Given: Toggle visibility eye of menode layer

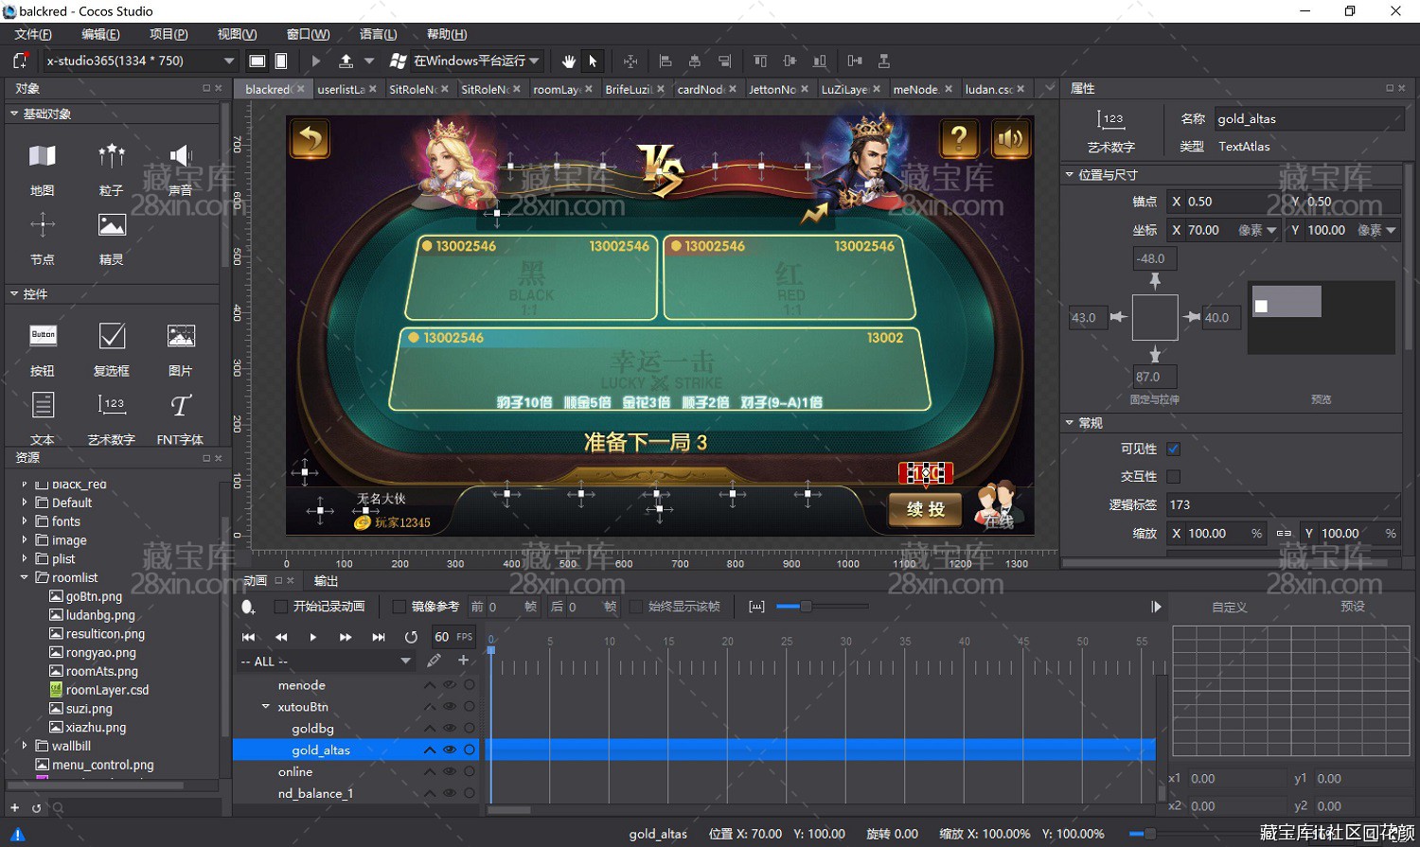Looking at the screenshot, I should click(450, 685).
